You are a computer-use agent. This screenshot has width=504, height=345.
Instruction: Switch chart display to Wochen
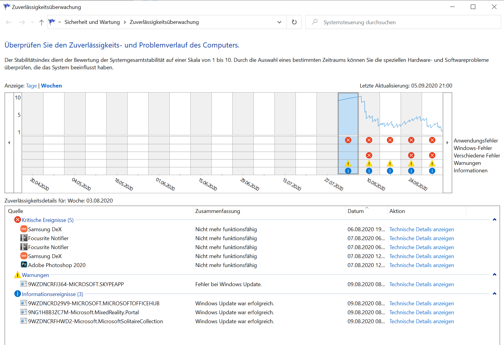(51, 86)
